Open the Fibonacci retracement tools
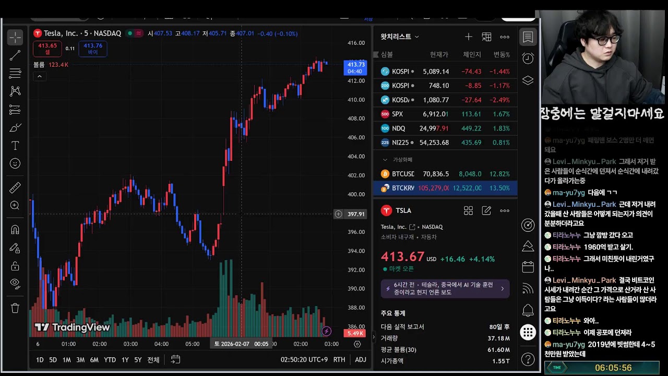The width and height of the screenshot is (668, 376). 15,73
